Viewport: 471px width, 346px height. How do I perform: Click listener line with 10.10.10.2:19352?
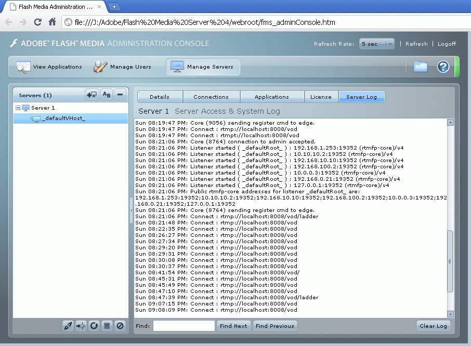(x=264, y=154)
